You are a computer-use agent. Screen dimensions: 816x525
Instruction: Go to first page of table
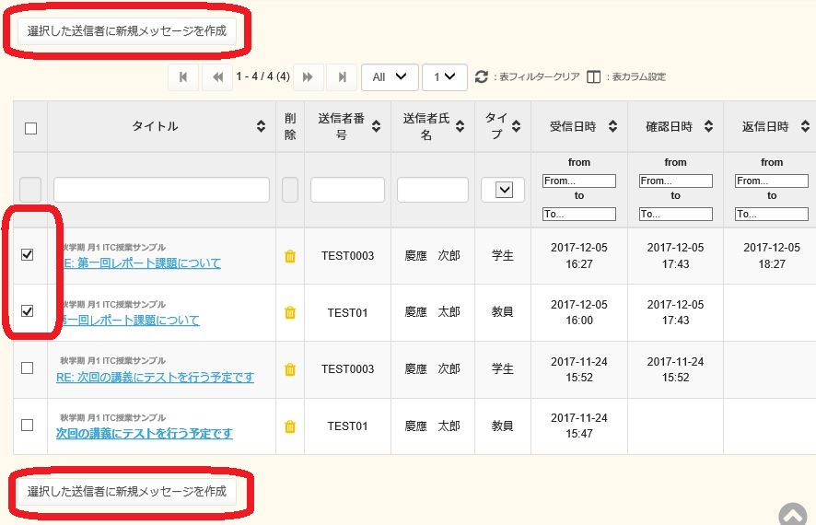pyautogui.click(x=182, y=77)
